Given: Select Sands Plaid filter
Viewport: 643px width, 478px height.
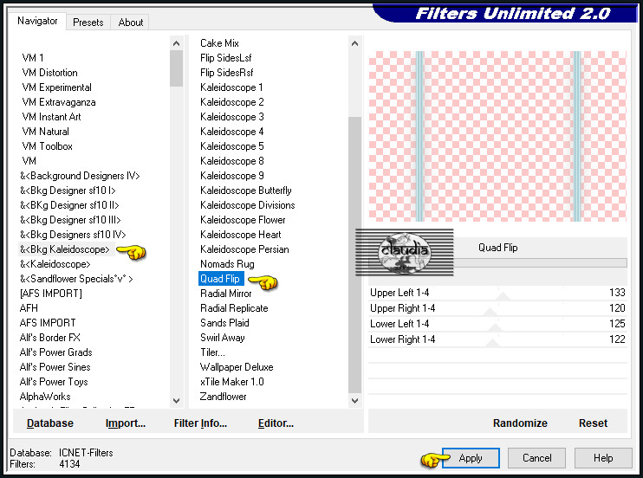Looking at the screenshot, I should click(x=224, y=323).
